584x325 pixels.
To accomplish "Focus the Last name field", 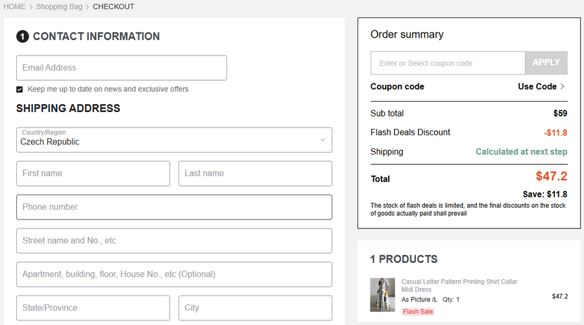I will [255, 174].
